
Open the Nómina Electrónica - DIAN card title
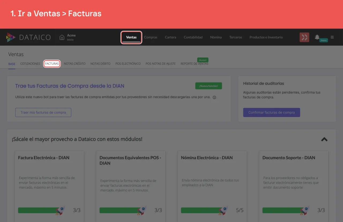click(x=207, y=158)
